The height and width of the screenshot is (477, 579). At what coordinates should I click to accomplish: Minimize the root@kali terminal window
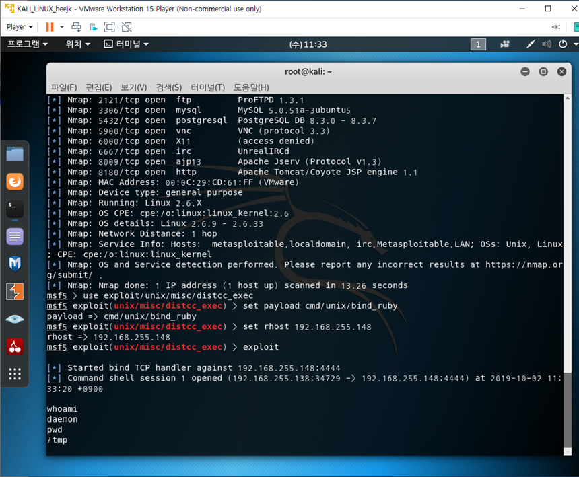tap(525, 71)
